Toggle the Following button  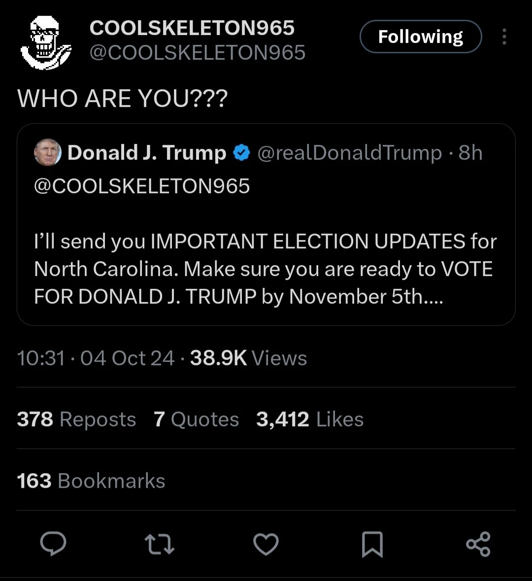[420, 37]
